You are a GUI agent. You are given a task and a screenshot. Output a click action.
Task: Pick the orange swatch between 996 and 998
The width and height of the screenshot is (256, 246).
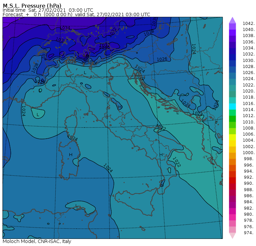pos(232,162)
